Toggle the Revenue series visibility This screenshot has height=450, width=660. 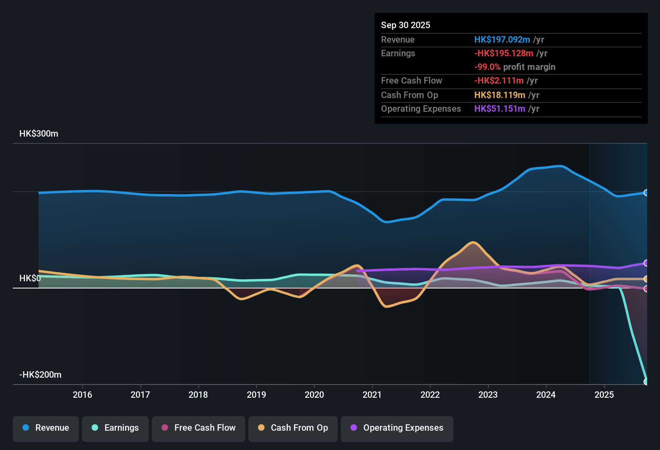click(45, 428)
